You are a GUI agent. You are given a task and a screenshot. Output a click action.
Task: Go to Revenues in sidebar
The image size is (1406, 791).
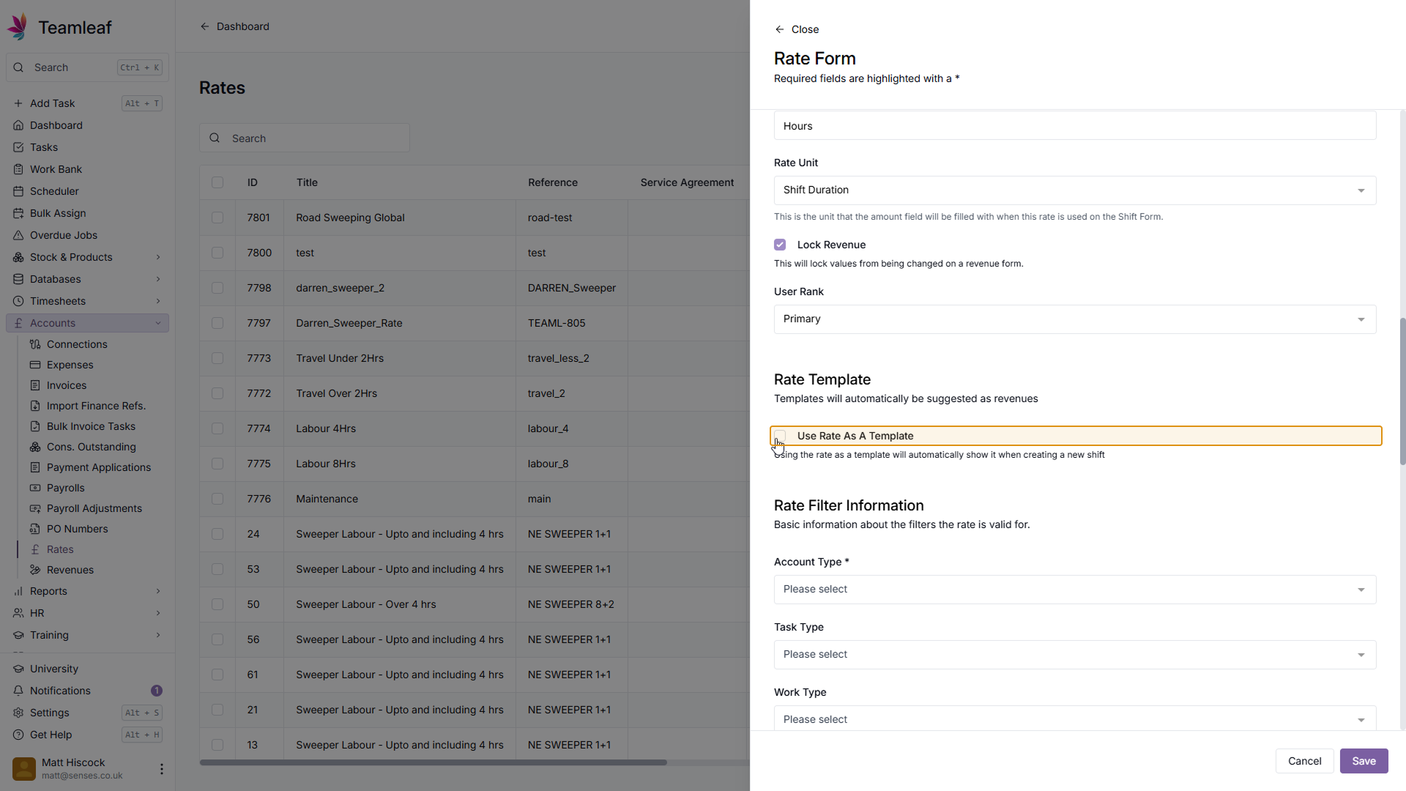[70, 570]
